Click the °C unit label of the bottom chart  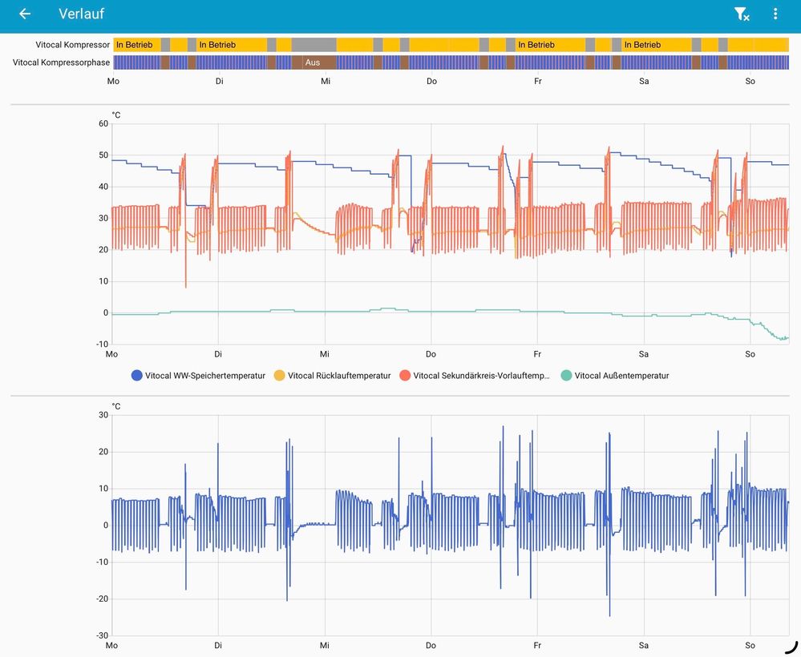coord(116,406)
